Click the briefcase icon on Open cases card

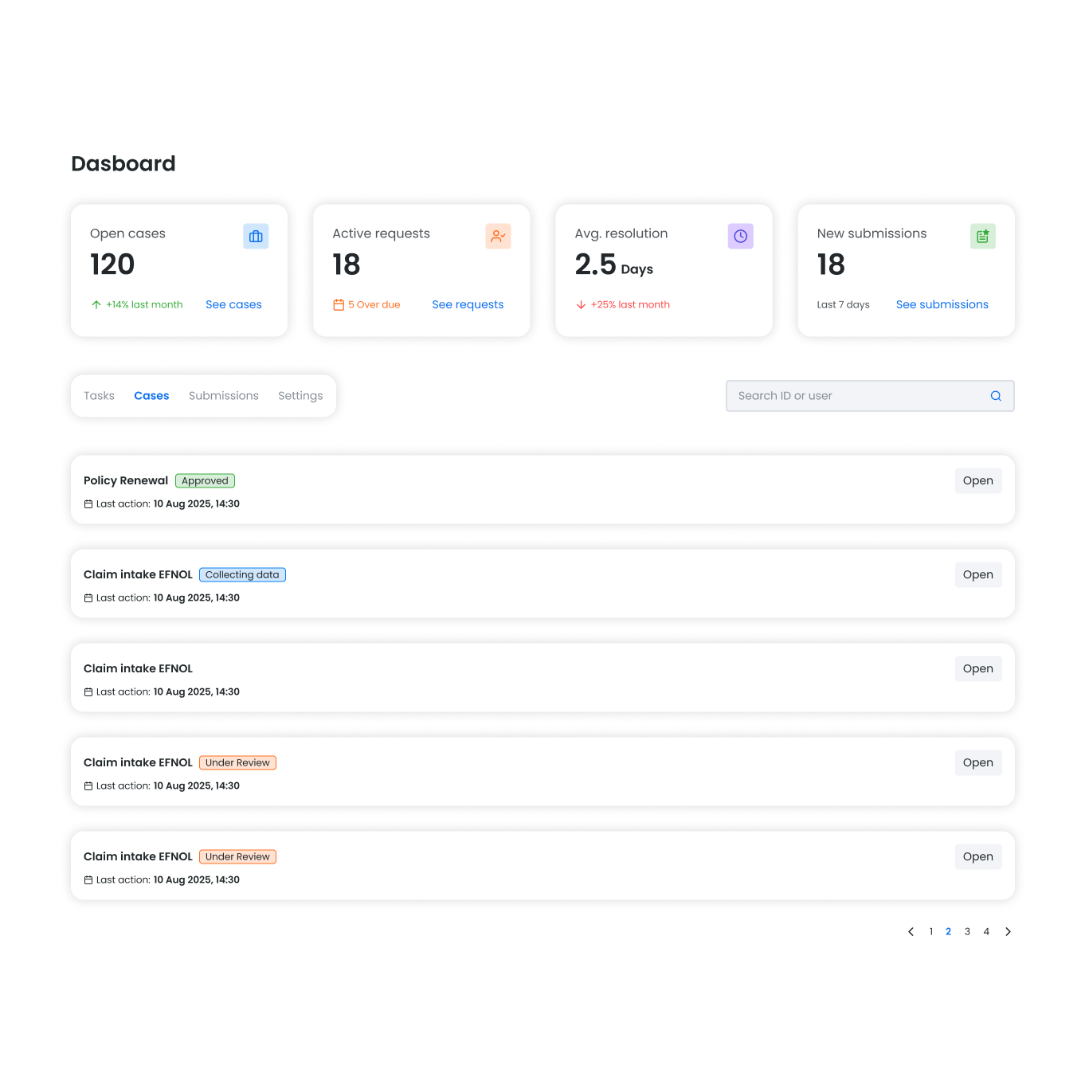click(x=256, y=237)
